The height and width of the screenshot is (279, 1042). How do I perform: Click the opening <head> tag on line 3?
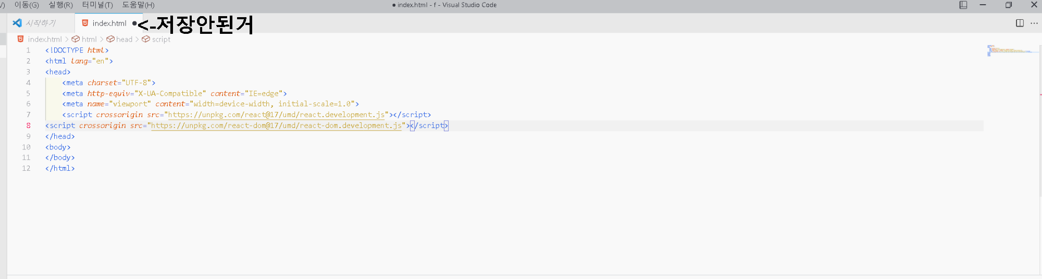[x=58, y=72]
